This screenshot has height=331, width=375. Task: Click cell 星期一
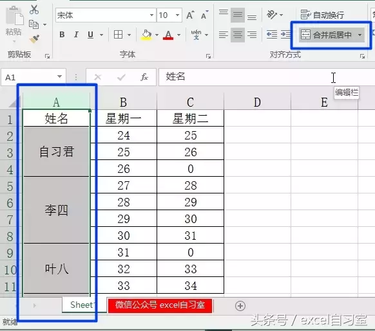[x=124, y=118]
